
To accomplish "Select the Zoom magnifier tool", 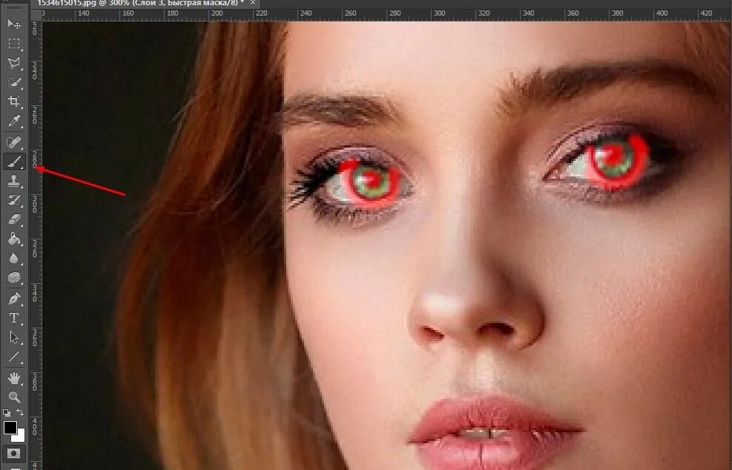I will (14, 397).
